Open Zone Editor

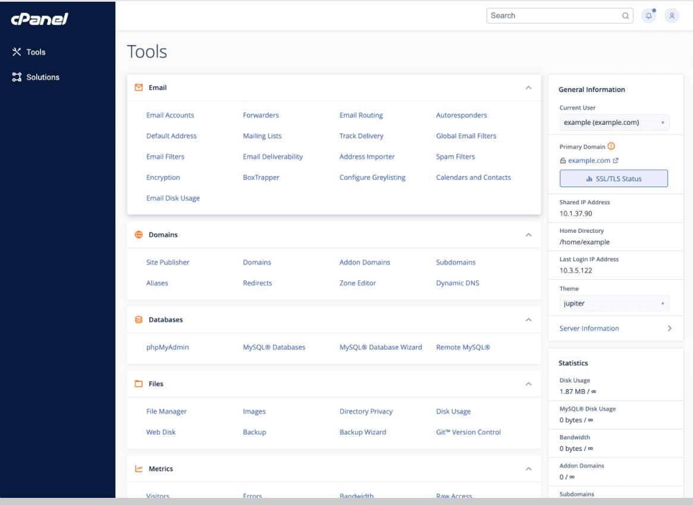pyautogui.click(x=358, y=283)
